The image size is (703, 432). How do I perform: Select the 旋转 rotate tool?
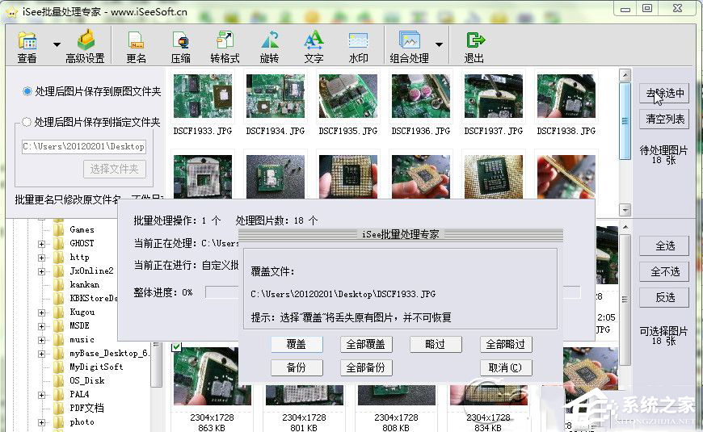click(269, 48)
